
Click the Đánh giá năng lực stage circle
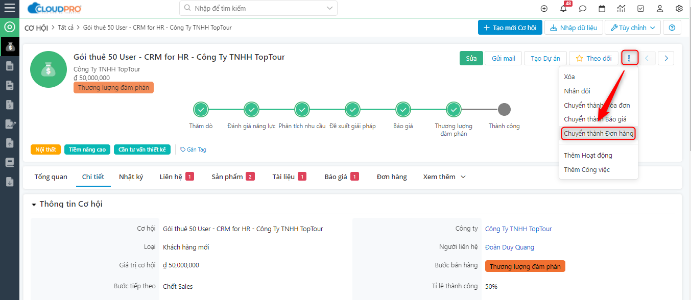click(251, 109)
